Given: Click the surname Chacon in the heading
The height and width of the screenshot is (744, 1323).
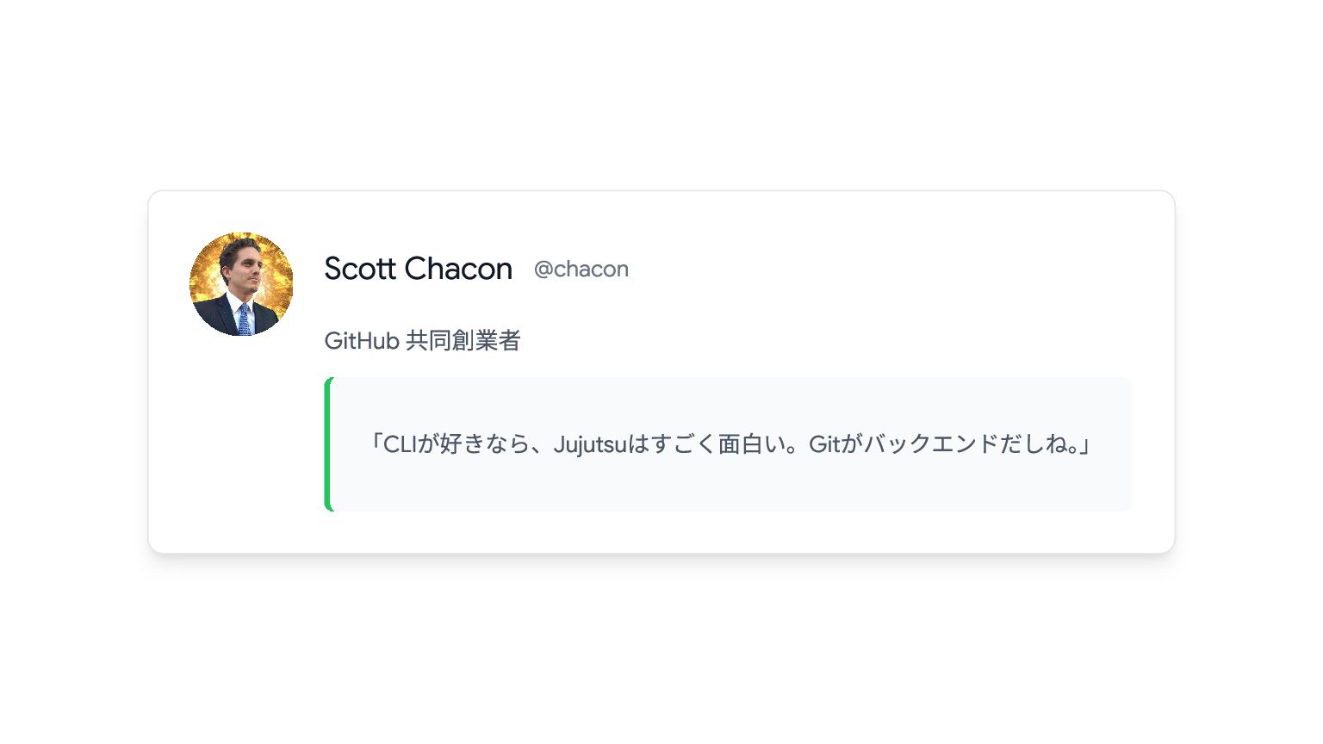Looking at the screenshot, I should click(x=459, y=269).
